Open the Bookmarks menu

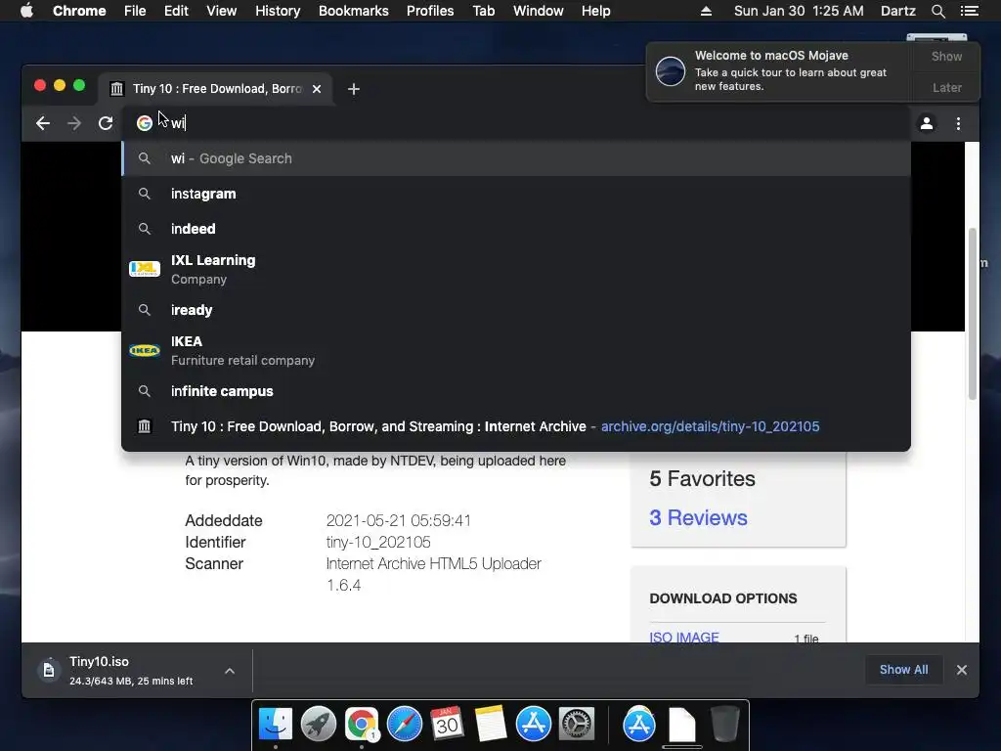click(354, 11)
